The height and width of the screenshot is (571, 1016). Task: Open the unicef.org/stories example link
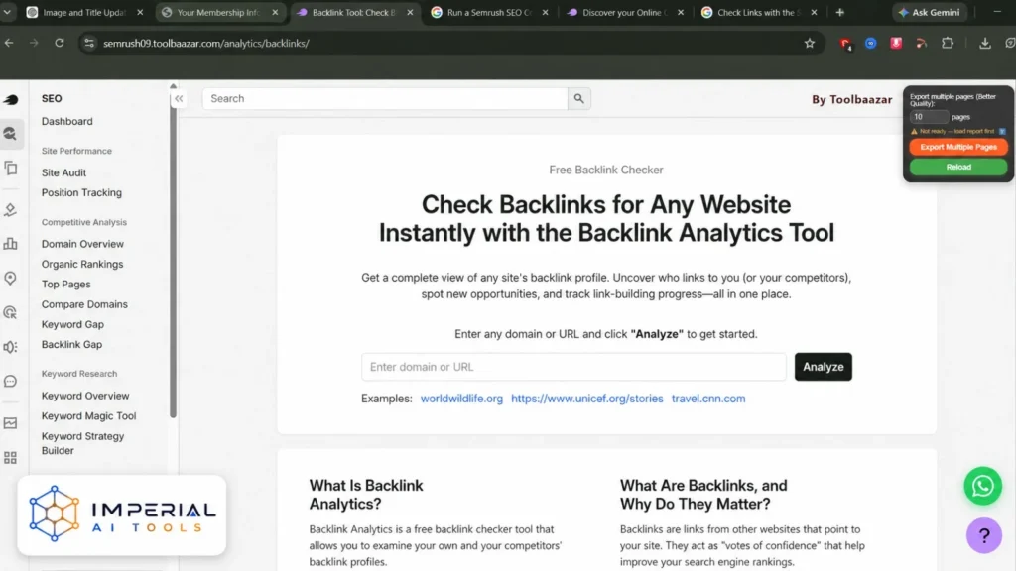coord(587,399)
